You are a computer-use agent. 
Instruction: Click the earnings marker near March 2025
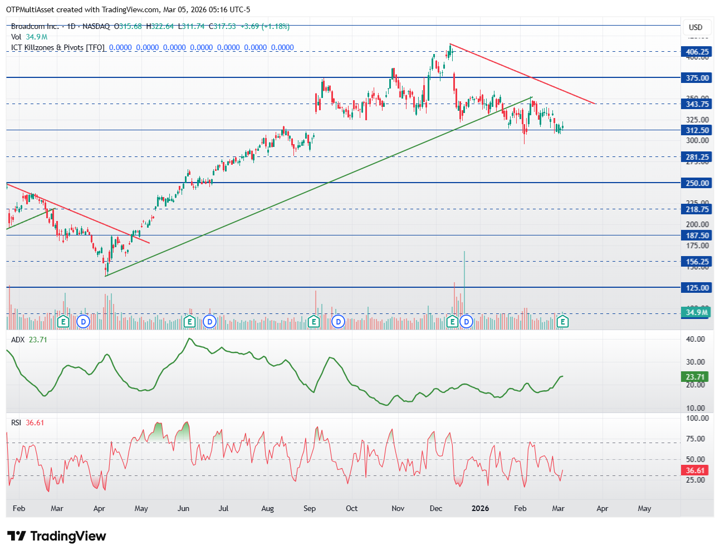[63, 321]
